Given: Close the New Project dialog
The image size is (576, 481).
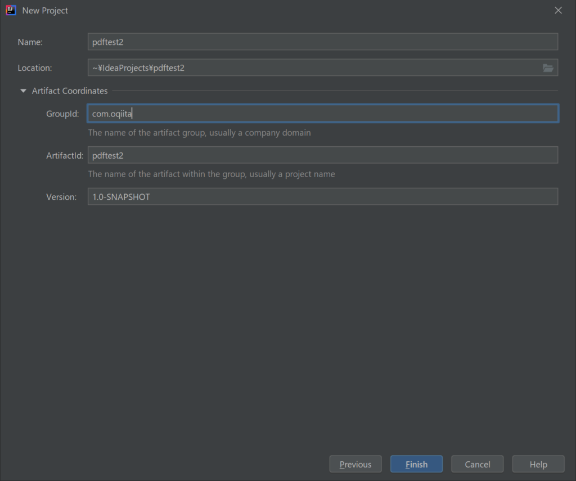Looking at the screenshot, I should 558,11.
